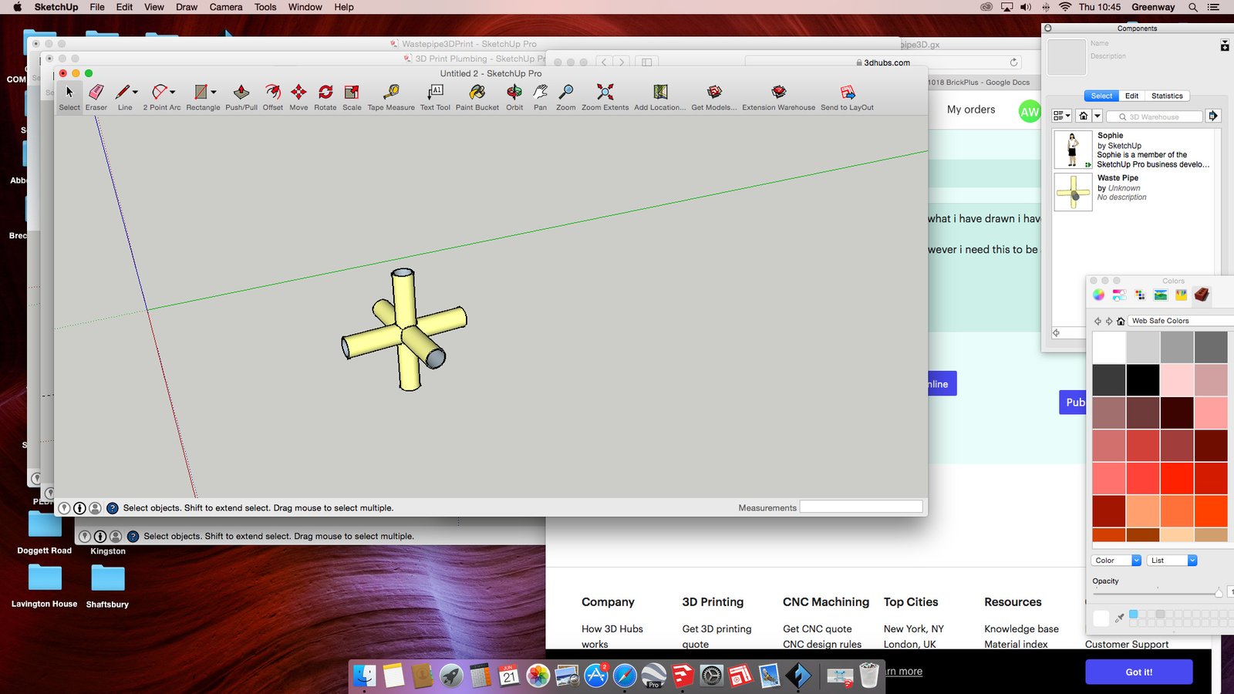
Task: Open the Color dropdown in Colors panel
Action: click(x=1116, y=561)
